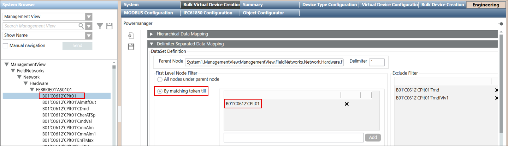
Task: Click the pin icon at the Powermanager top right
Action: (501, 24)
